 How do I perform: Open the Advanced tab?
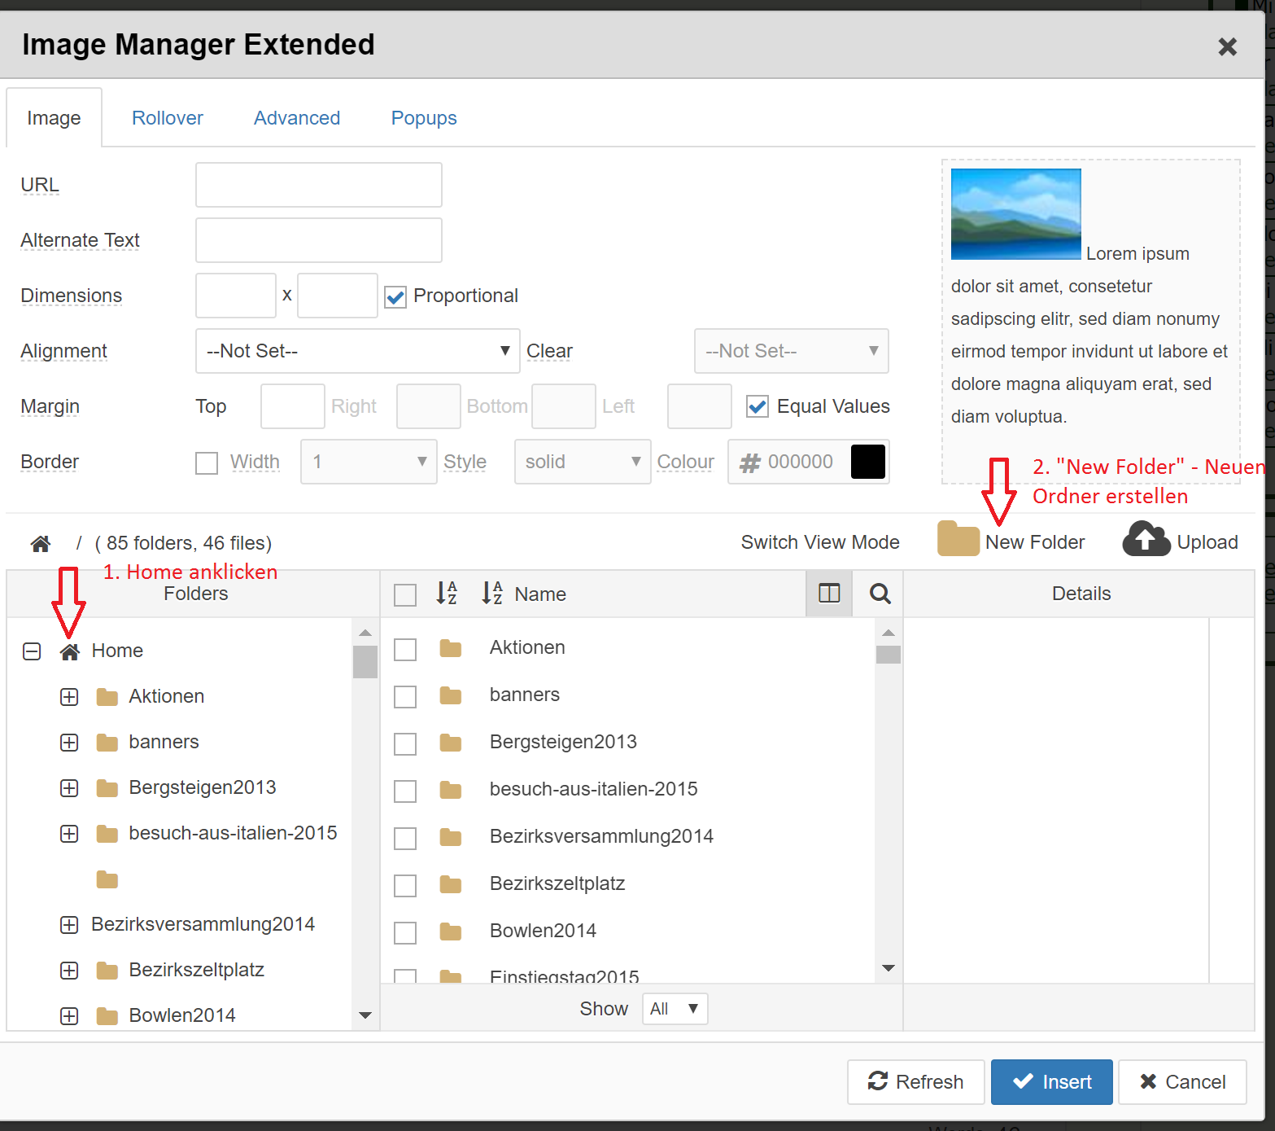(297, 118)
